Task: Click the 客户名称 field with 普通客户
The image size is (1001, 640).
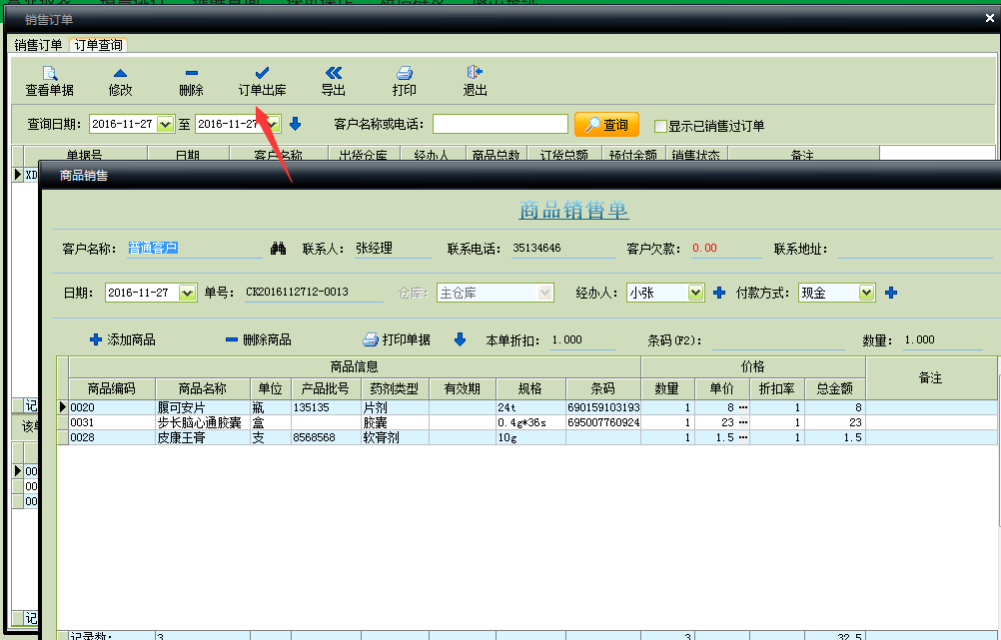Action: point(195,249)
